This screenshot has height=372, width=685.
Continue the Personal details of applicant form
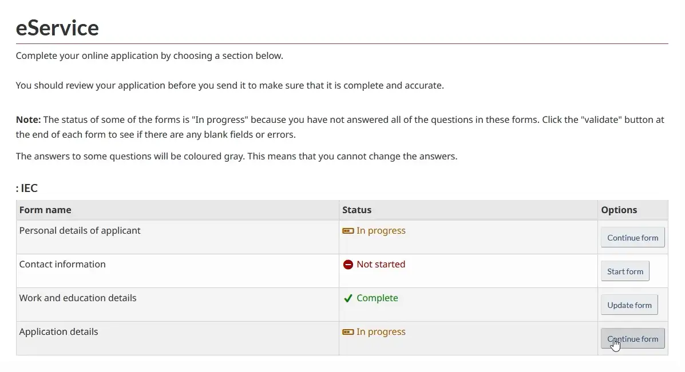point(632,238)
